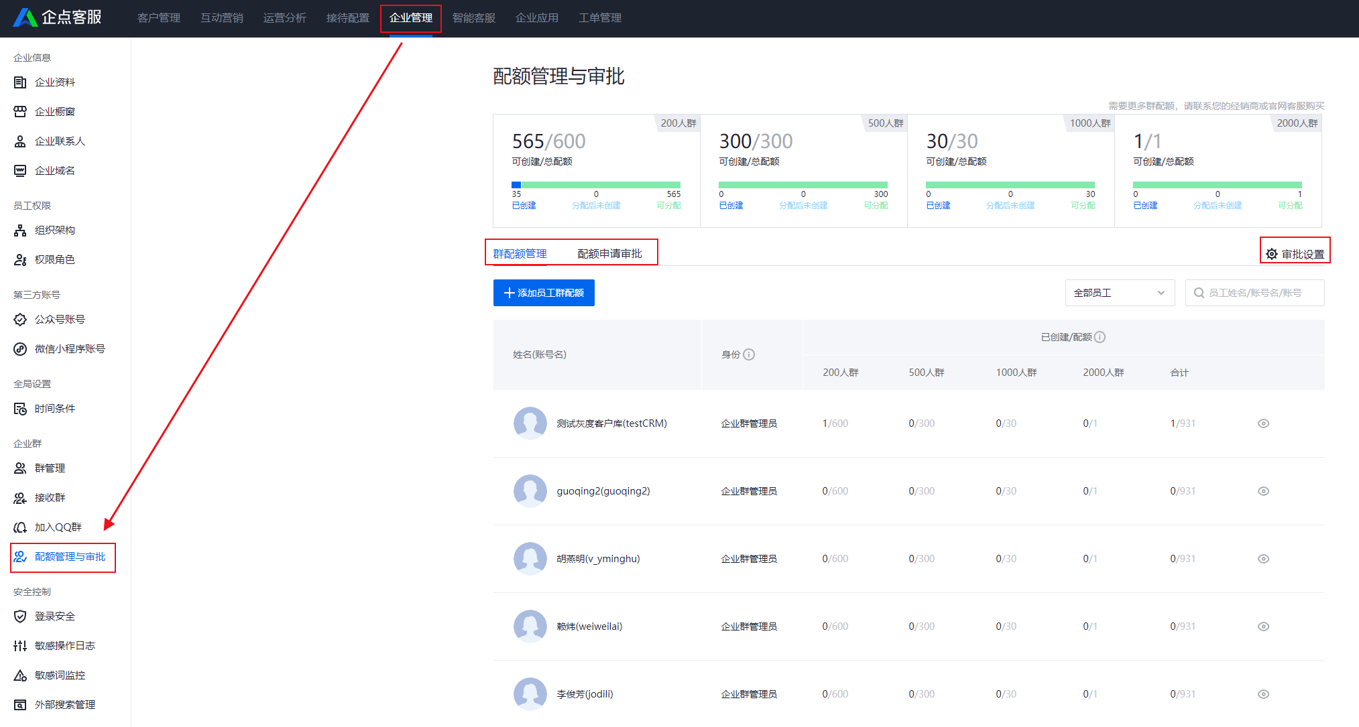The image size is (1359, 727).
Task: Click 添加员工群配额 button
Action: tap(544, 293)
